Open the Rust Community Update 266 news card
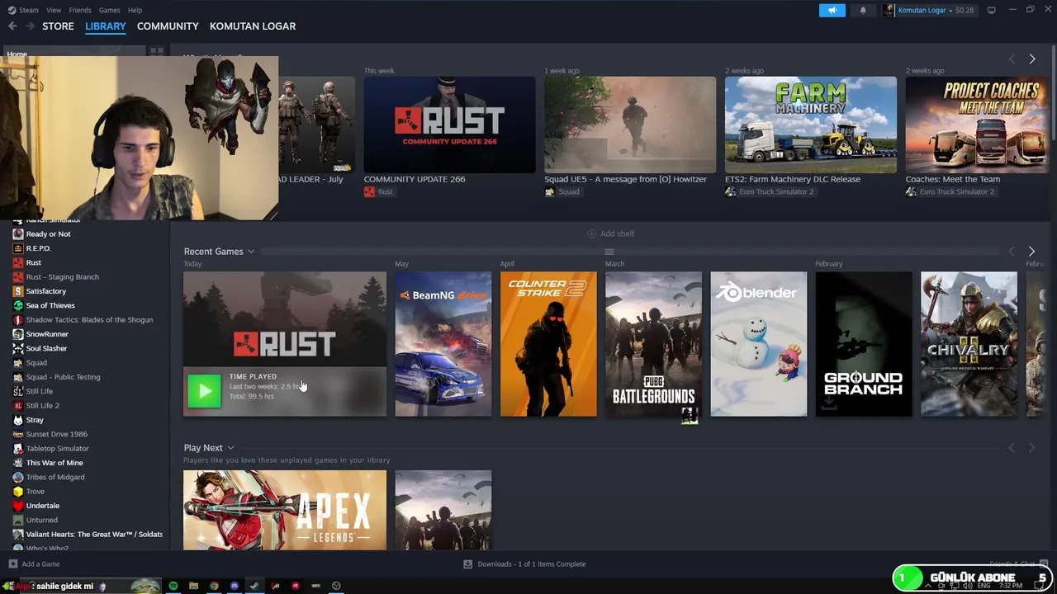 coord(449,125)
